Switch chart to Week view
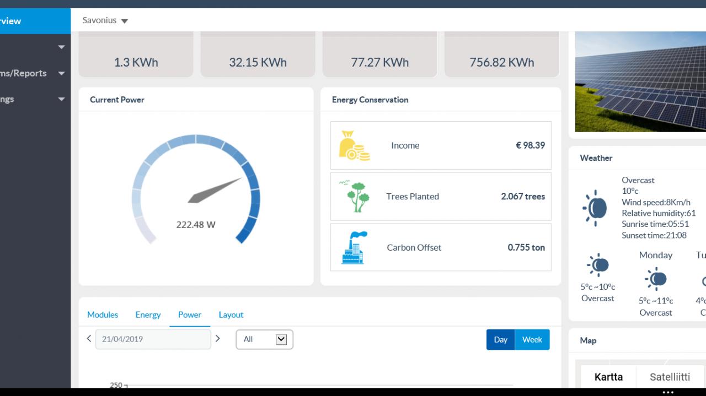The width and height of the screenshot is (706, 396). pos(532,340)
